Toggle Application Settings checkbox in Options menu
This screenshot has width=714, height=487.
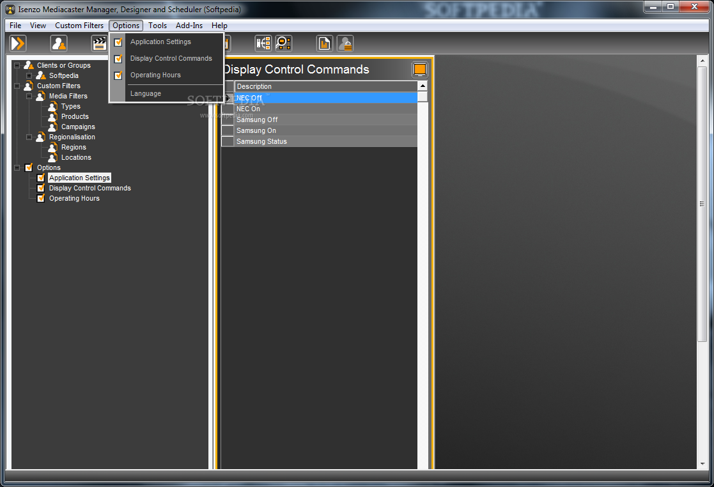pyautogui.click(x=118, y=42)
